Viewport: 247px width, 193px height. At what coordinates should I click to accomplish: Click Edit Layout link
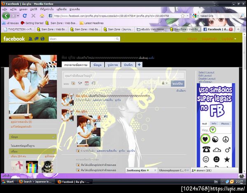click(205, 76)
